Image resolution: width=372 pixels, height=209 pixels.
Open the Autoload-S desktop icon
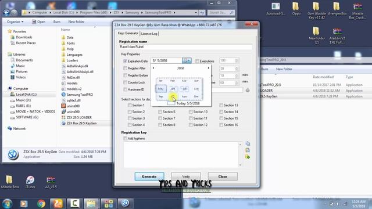(276, 9)
